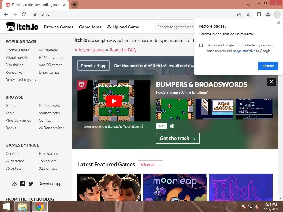Open Chrome profile icon
283x212 pixels.
tap(268, 14)
